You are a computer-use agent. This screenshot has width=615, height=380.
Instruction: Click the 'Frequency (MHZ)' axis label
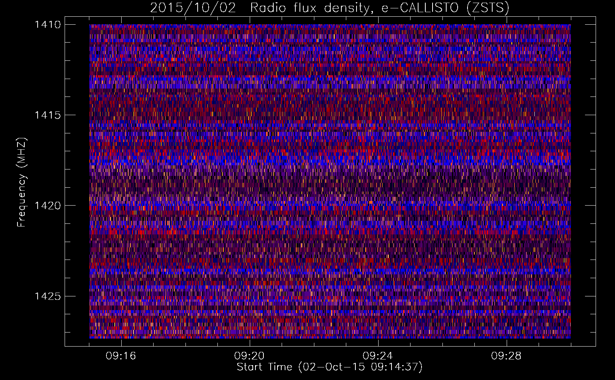[22, 182]
